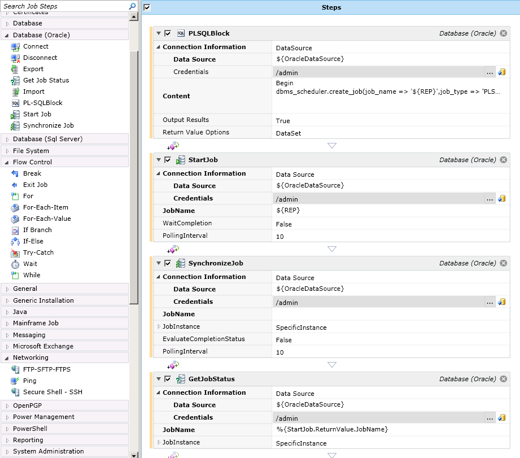Screen dimensions: 520x458
Task: Expand JobInstance in SynchronizeJob step
Action: (159, 326)
